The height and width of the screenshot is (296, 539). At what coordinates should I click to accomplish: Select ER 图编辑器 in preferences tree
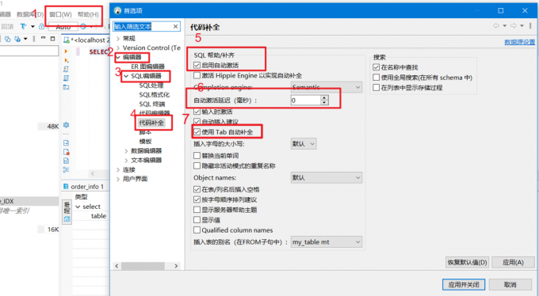coord(147,66)
